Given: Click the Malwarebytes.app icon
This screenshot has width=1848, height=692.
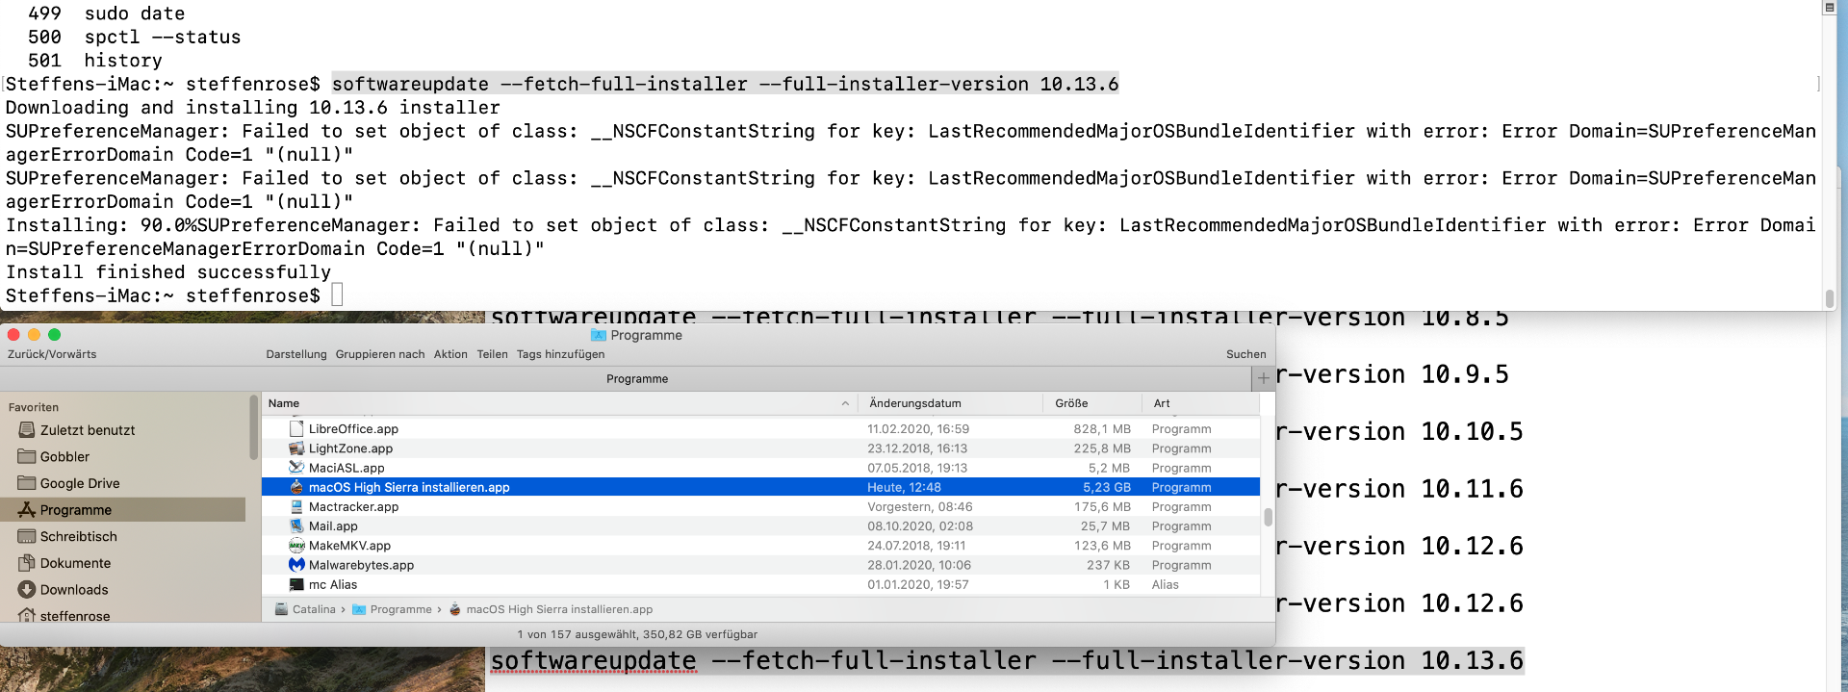Looking at the screenshot, I should pos(296,565).
